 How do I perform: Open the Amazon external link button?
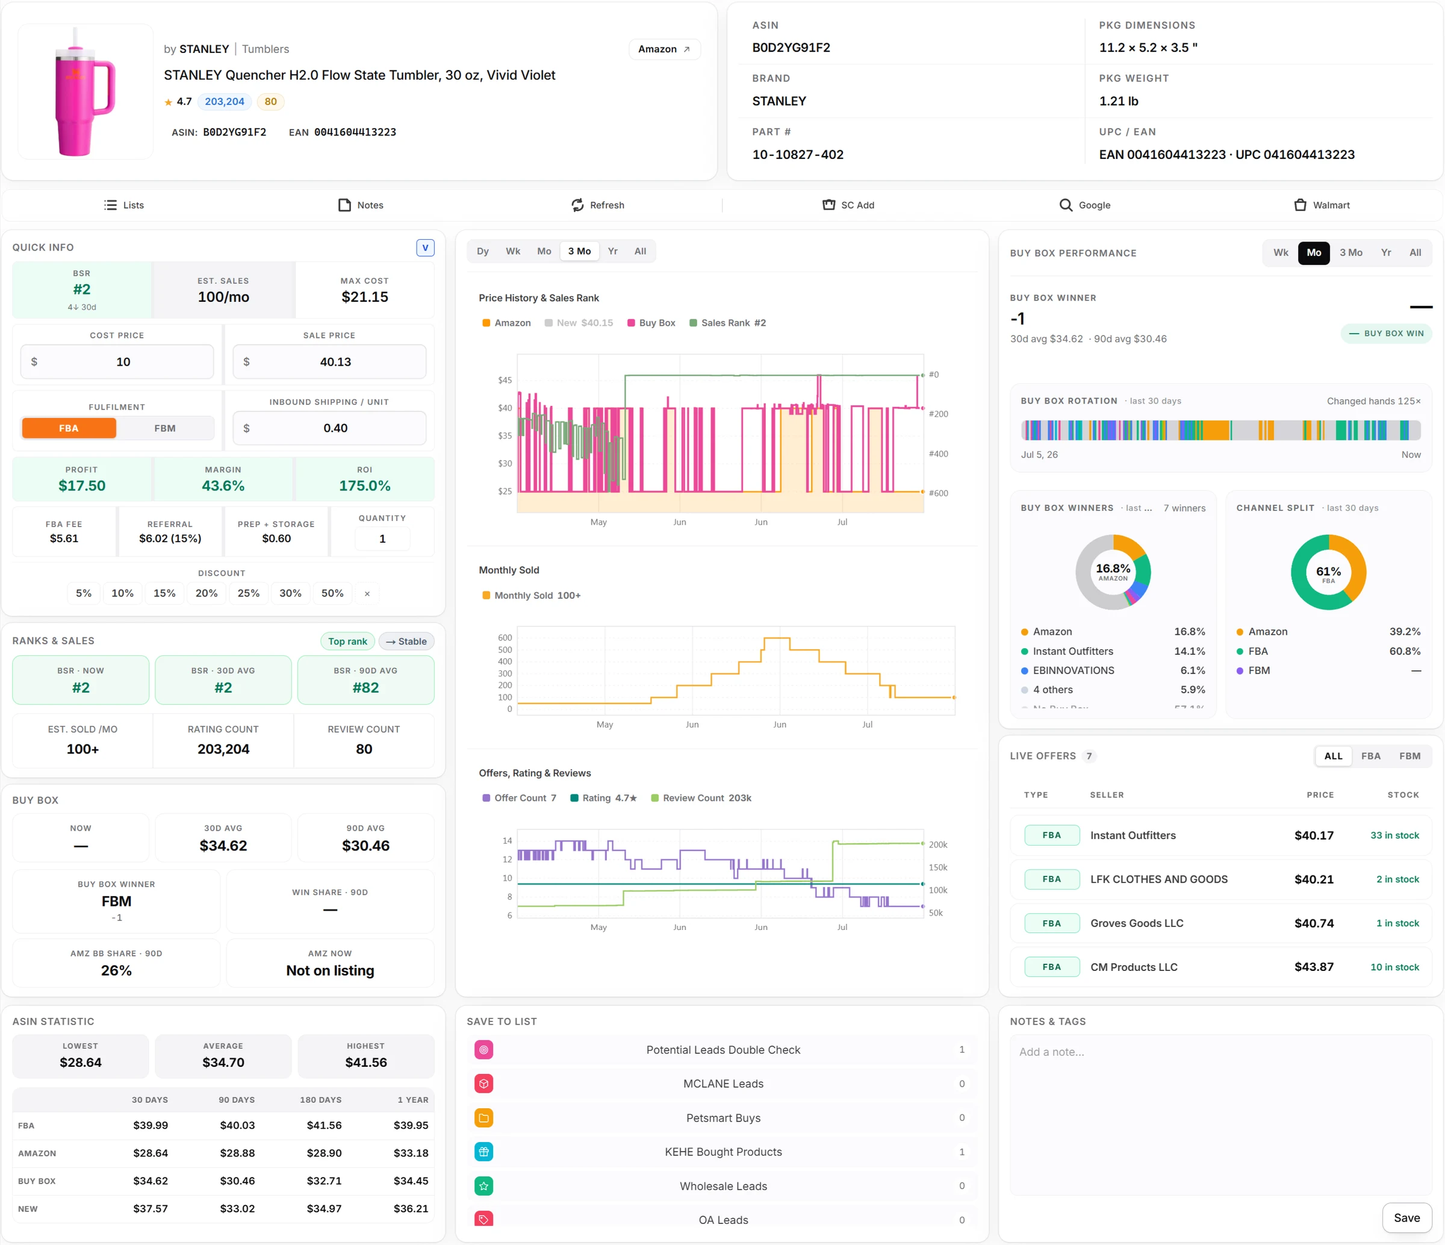(665, 49)
